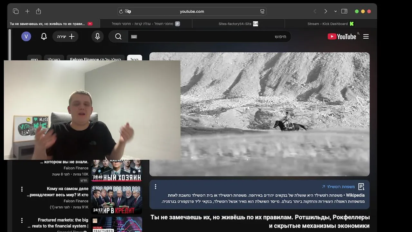This screenshot has width=412, height=232.
Task: Click the black-and-white video player
Action: [x=259, y=114]
